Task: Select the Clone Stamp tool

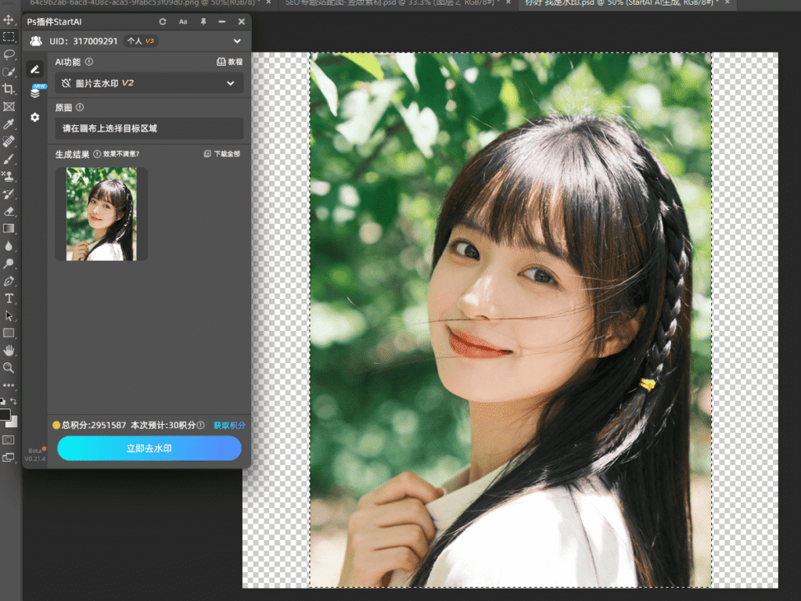Action: tap(9, 176)
